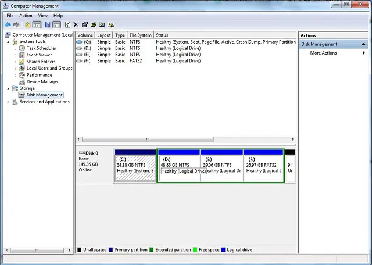Viewport: 372px width, 265px height.
Task: Sort by the Status column header
Action: click(x=225, y=35)
